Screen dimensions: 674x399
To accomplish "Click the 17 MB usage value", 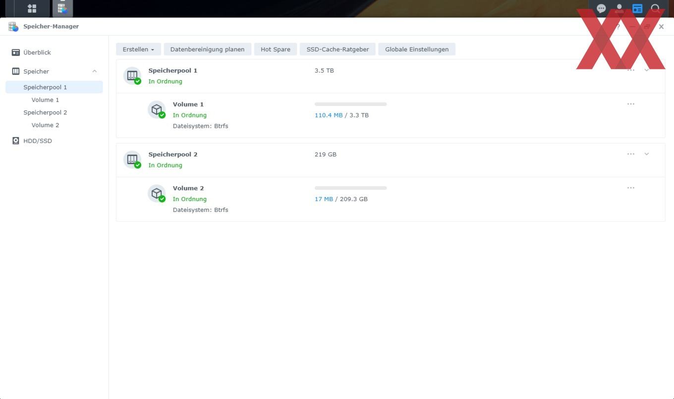I will pyautogui.click(x=324, y=199).
